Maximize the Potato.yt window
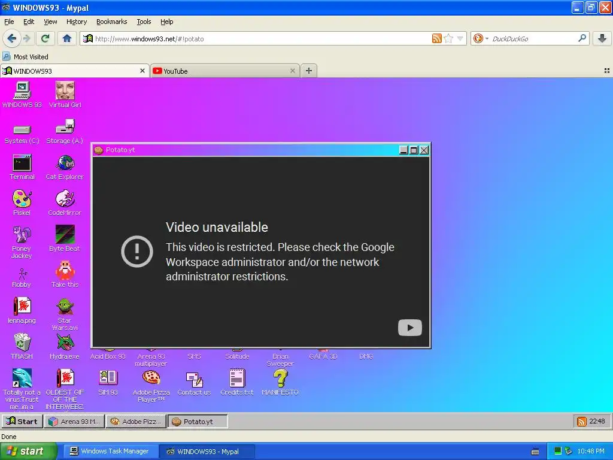 [414, 150]
